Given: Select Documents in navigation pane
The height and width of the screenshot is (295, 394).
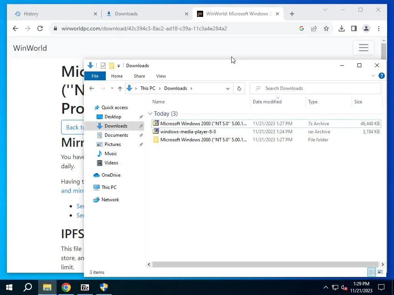Looking at the screenshot, I should [x=116, y=135].
